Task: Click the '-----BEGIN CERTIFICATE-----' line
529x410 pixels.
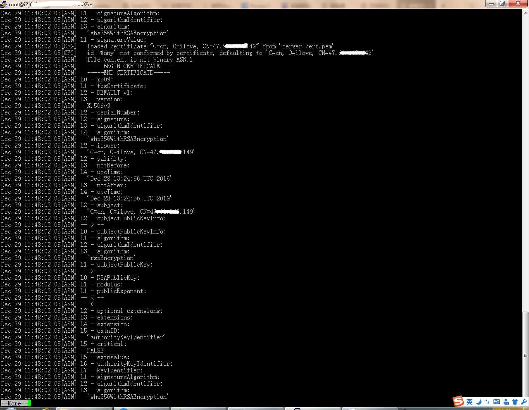Action: coord(132,66)
